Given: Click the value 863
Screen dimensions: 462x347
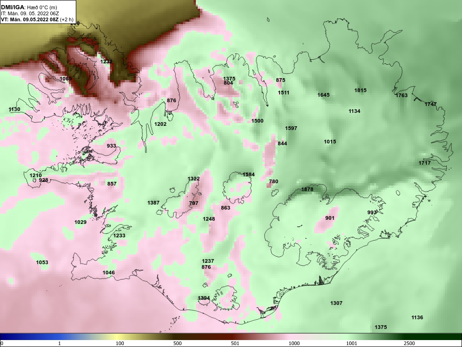Looking at the screenshot, I should point(225,208).
